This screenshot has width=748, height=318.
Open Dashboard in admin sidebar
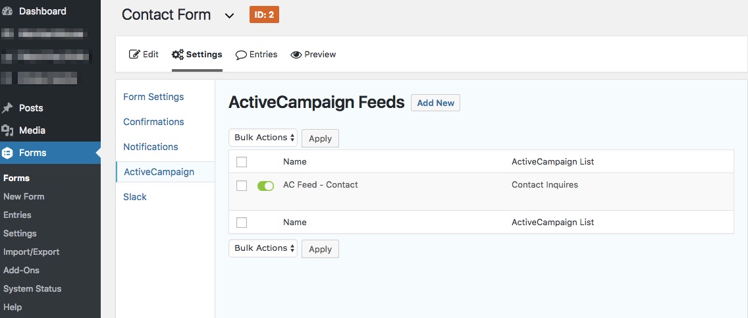[42, 11]
